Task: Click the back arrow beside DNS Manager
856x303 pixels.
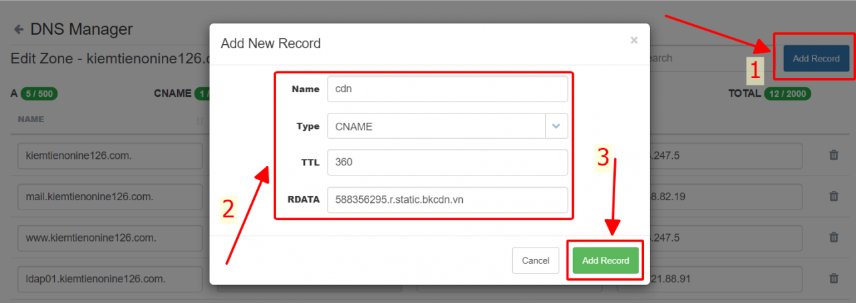Action: (19, 29)
